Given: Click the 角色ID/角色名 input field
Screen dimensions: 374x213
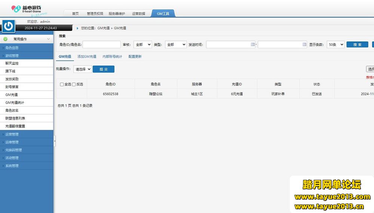Looking at the screenshot, I should click(x=101, y=44).
